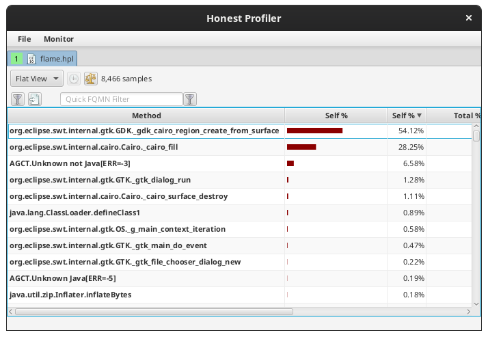Select the OS._g_main_context_iteration row
This screenshot has width=488, height=337.
point(240,229)
